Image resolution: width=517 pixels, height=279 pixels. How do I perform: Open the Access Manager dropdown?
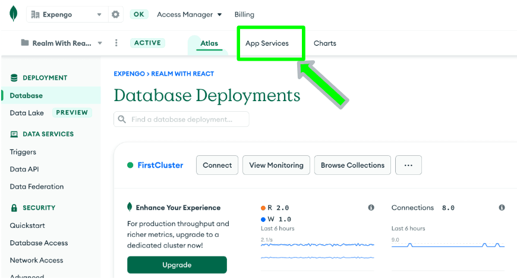(x=189, y=15)
